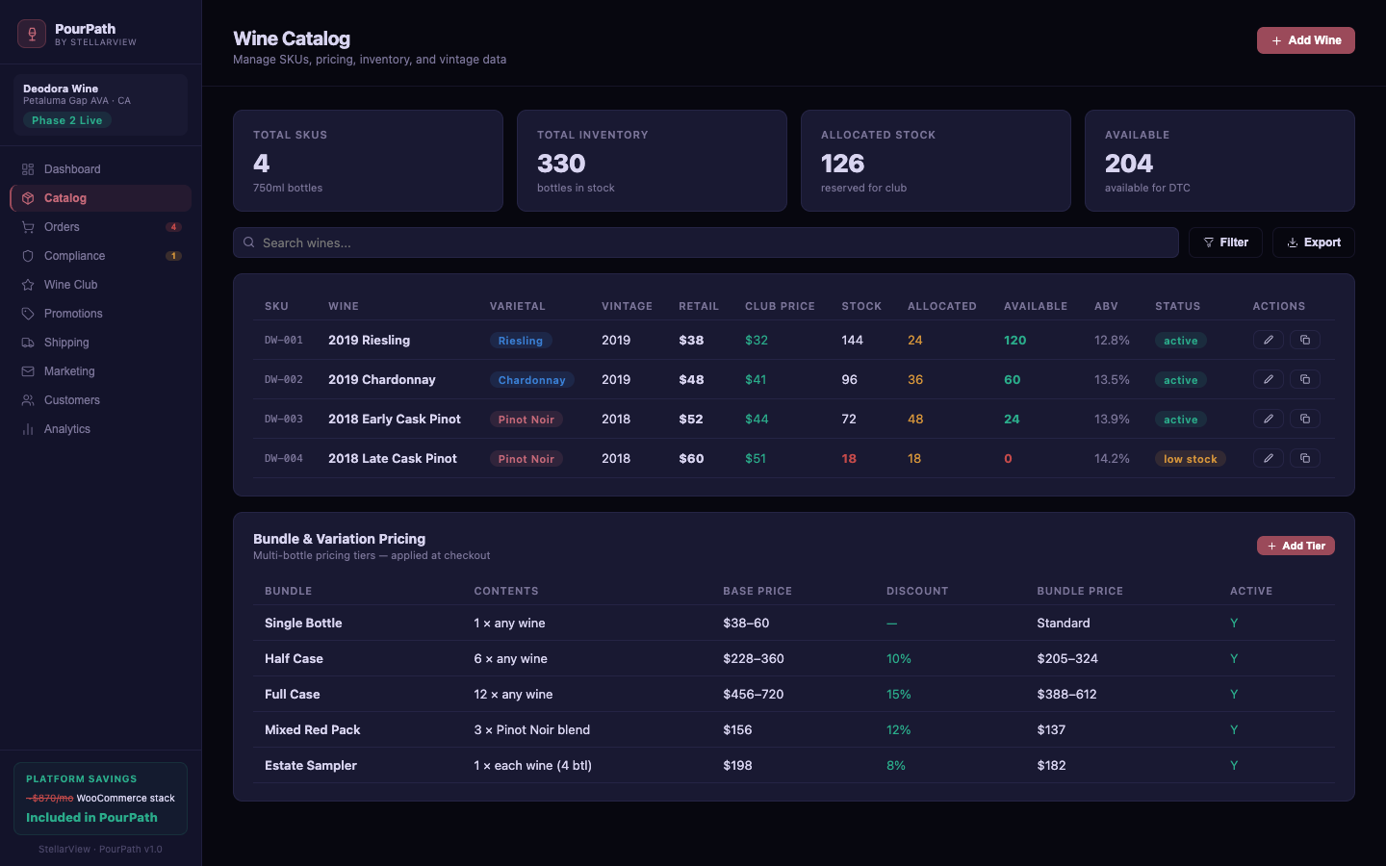The height and width of the screenshot is (866, 1386).
Task: Export the wine catalog
Action: point(1313,242)
